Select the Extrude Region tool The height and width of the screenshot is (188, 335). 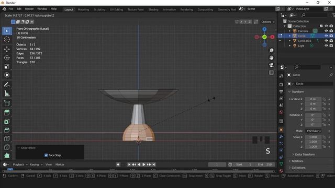coord(7,113)
